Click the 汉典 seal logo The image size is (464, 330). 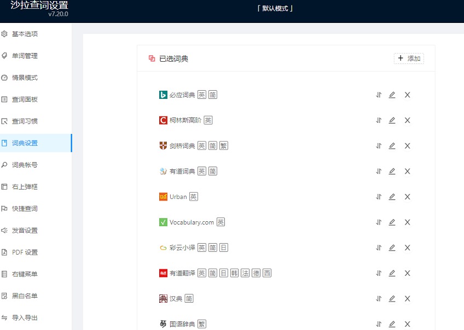[163, 299]
